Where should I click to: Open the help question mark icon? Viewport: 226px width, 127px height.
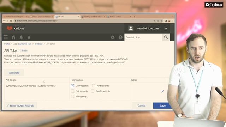[120, 37]
